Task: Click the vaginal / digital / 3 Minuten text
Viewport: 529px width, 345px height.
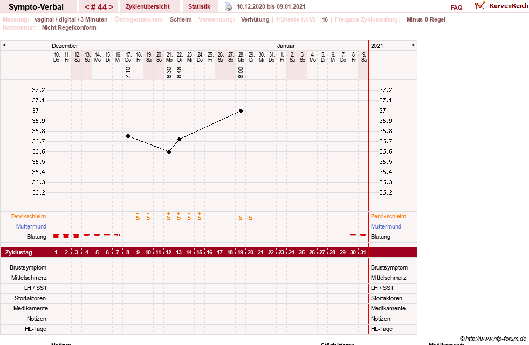Action: 71,19
